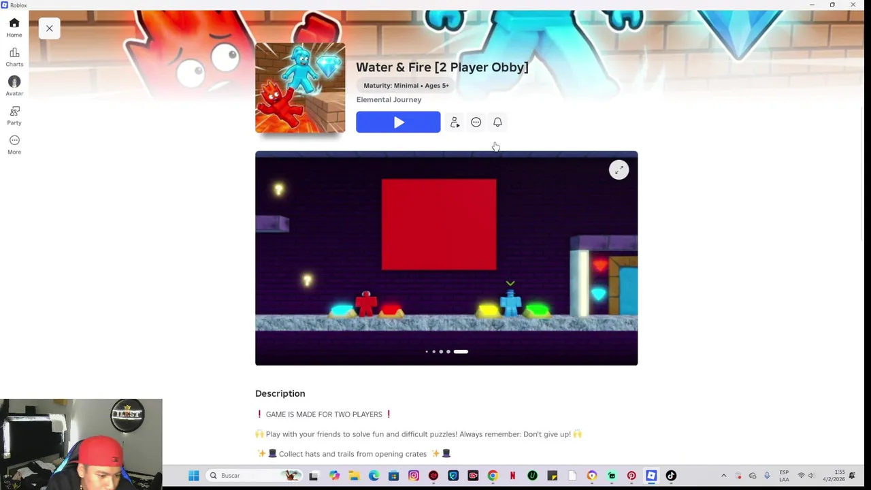Go to Home in the sidebar
Image resolution: width=871 pixels, height=490 pixels.
tap(14, 27)
